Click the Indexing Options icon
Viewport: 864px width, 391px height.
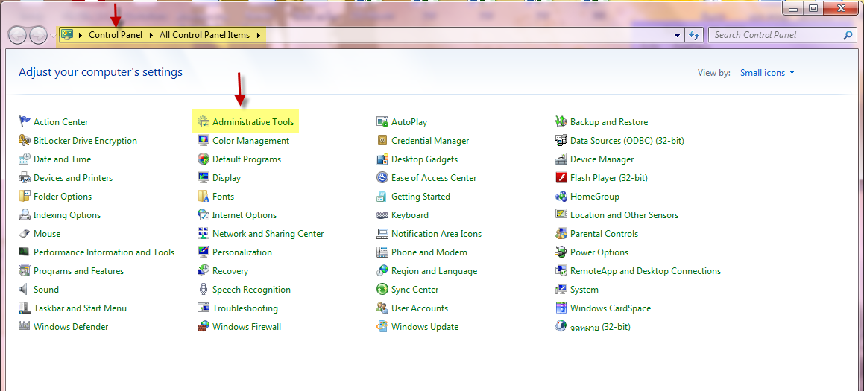point(25,215)
